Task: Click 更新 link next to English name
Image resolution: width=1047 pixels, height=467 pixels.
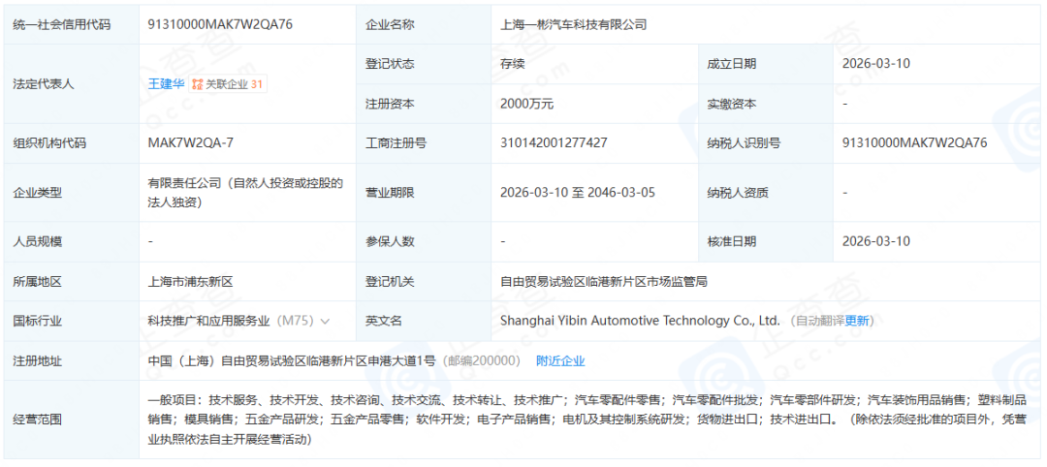Action: tap(857, 321)
